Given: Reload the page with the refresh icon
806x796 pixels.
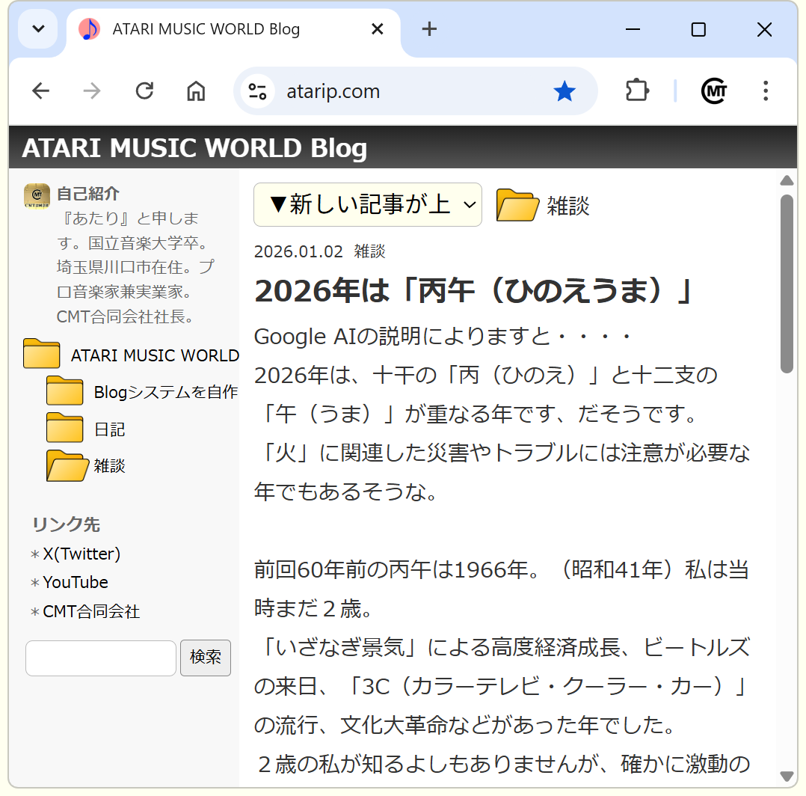Looking at the screenshot, I should click(x=144, y=91).
